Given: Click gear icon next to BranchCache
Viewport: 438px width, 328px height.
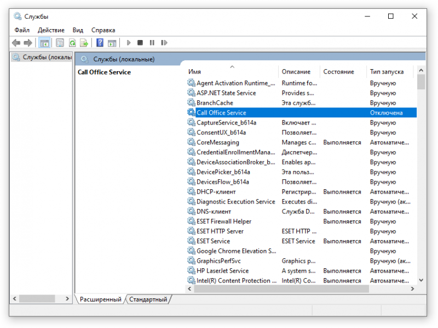Looking at the screenshot, I should click(x=191, y=103).
